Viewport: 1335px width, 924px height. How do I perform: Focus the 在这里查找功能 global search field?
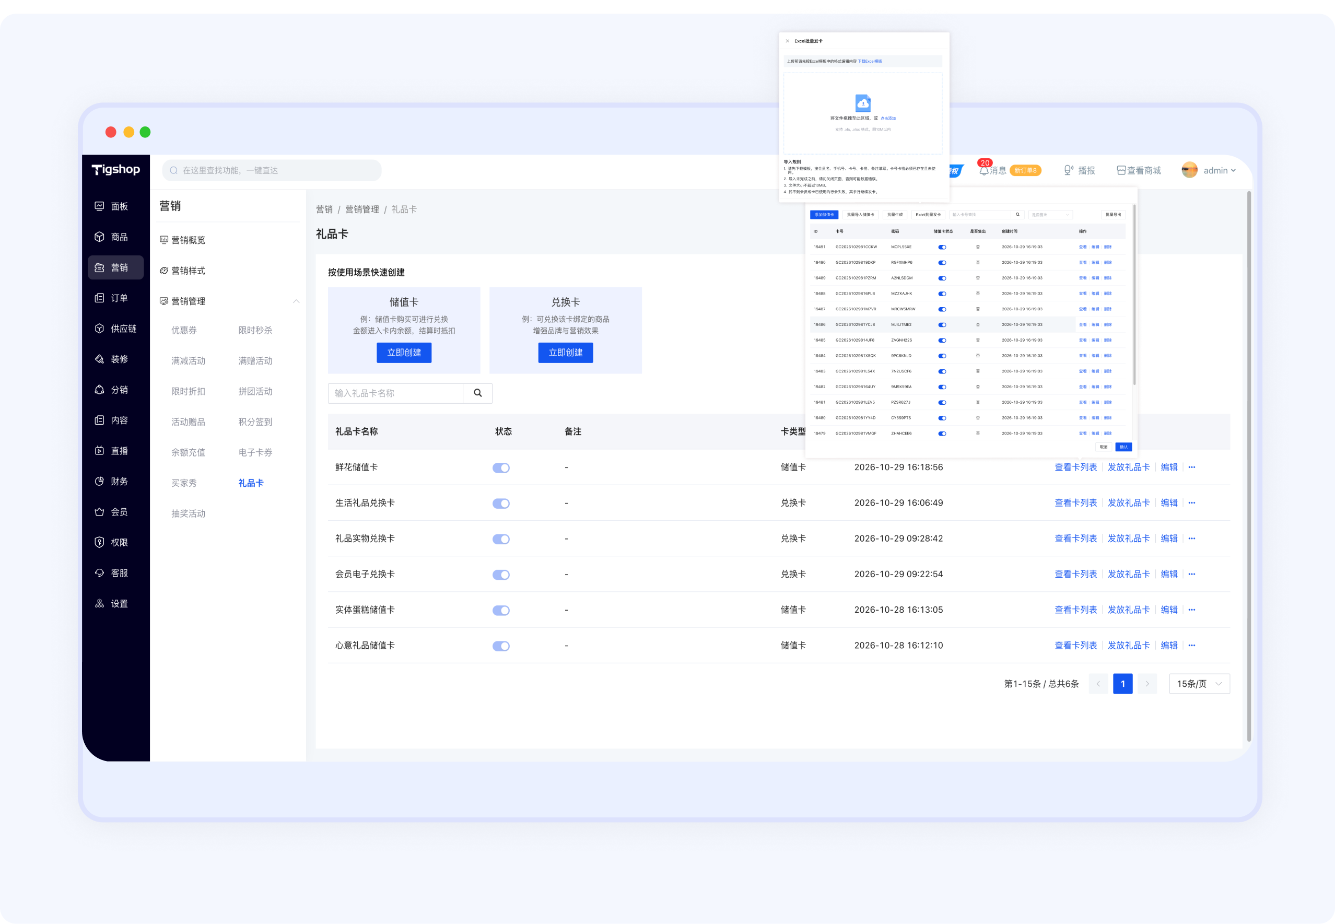pos(272,170)
